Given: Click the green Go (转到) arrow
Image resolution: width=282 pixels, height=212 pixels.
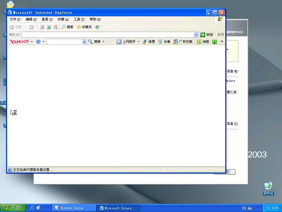Looking at the screenshot, I should 207,35.
